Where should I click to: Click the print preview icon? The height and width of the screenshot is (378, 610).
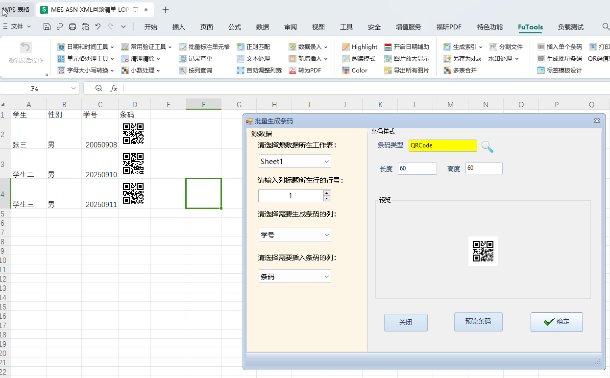pyautogui.click(x=85, y=26)
